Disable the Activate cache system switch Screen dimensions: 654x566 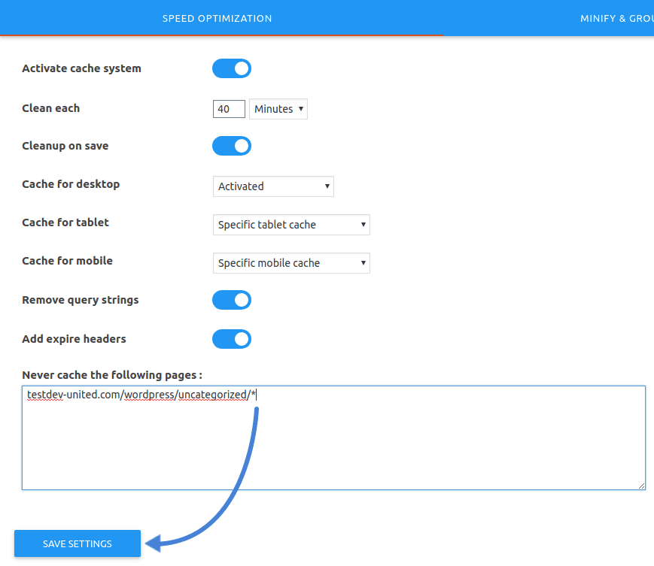point(232,69)
